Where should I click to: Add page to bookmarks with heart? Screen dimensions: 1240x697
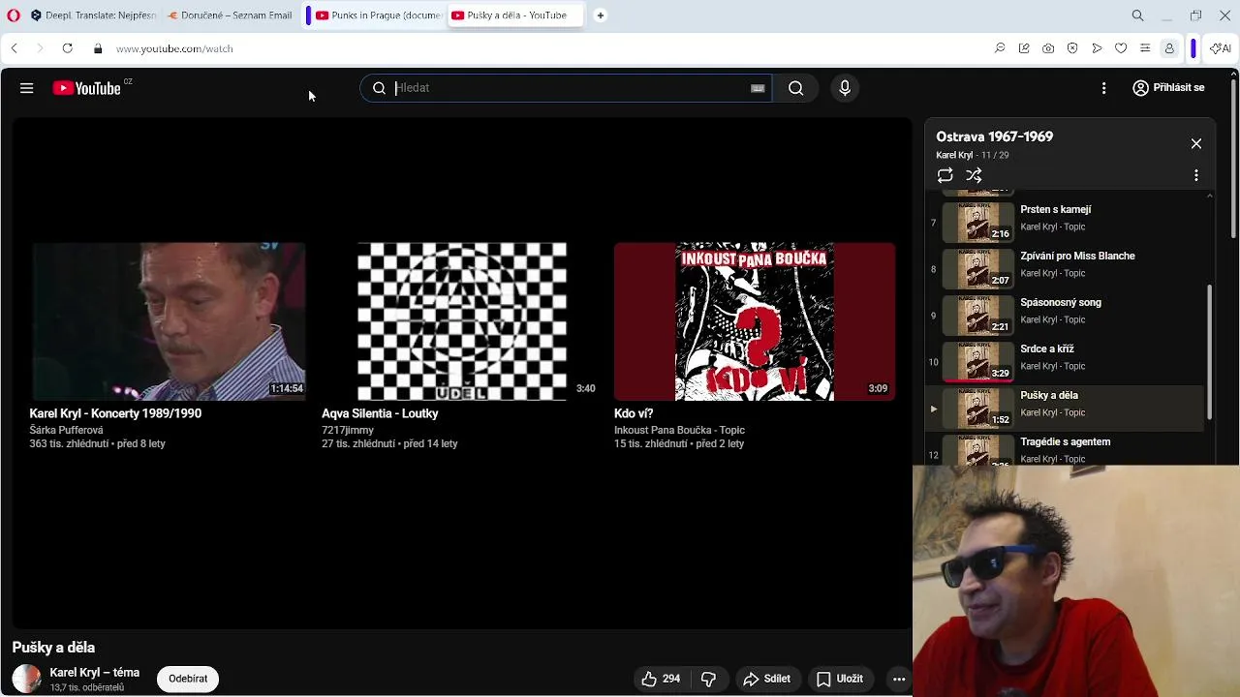point(1121,48)
